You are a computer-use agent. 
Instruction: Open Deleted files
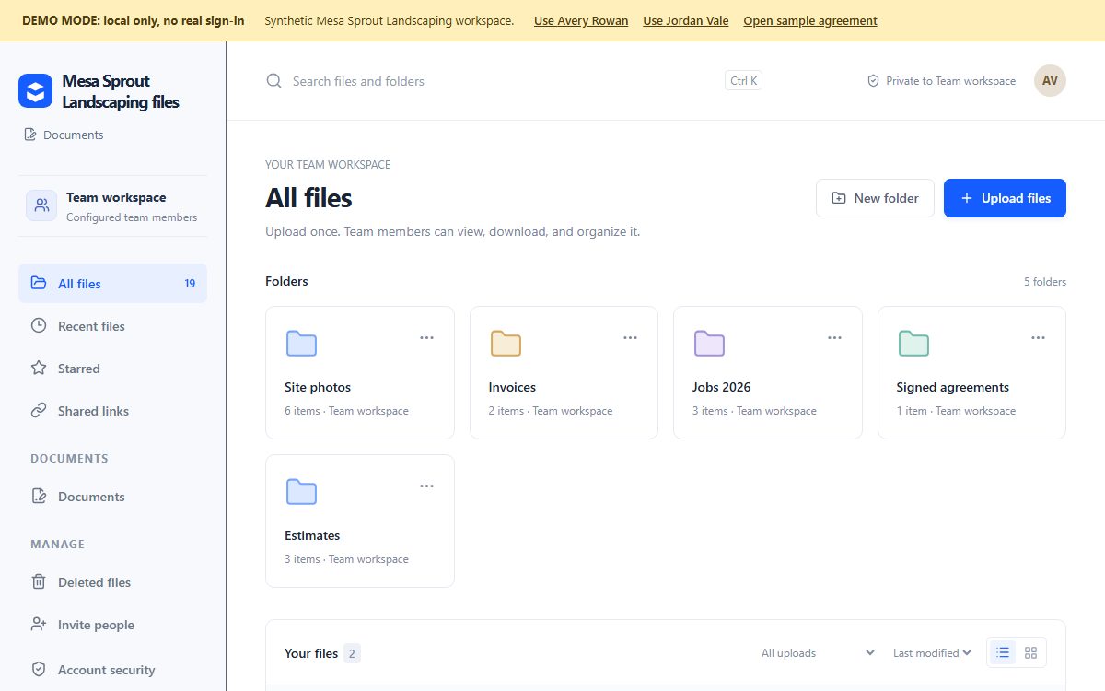tap(112, 582)
